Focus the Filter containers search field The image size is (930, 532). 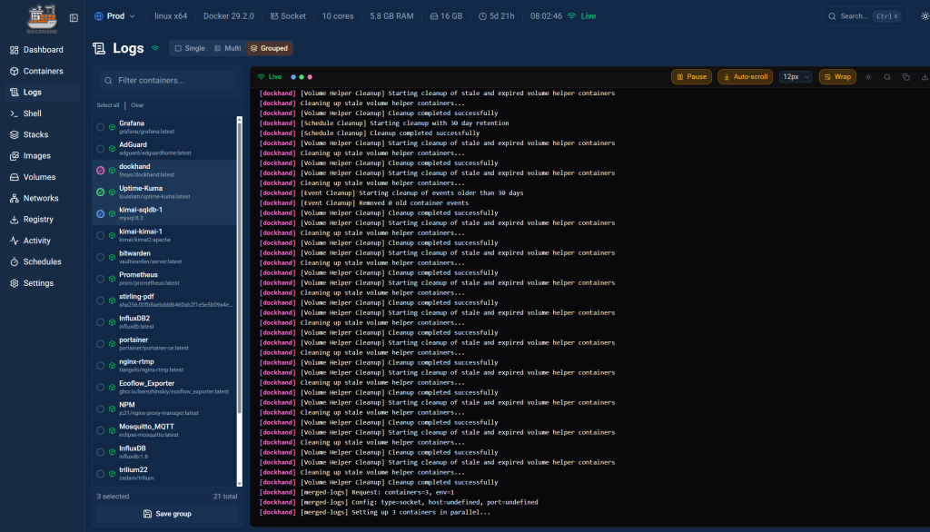173,81
